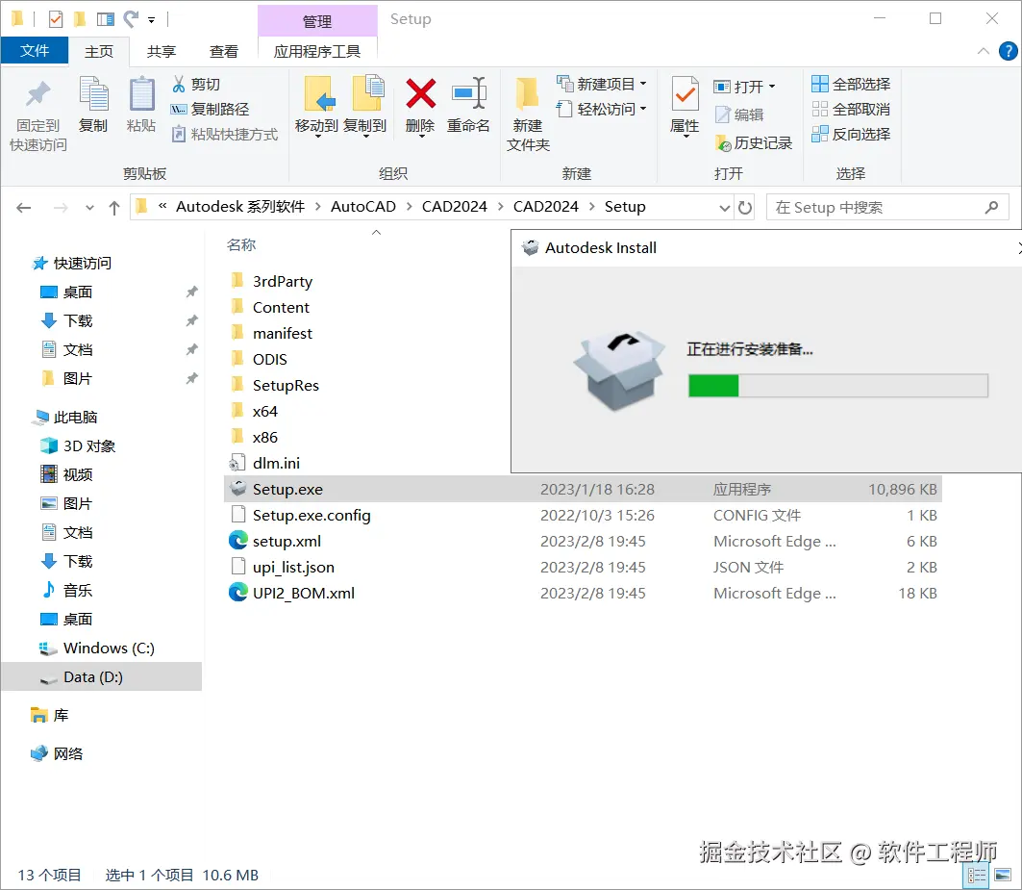Select the 应用程序工具 tab
1022x890 pixels.
tap(317, 52)
